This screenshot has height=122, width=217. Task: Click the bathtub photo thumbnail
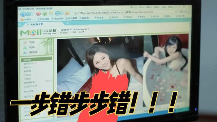click(x=166, y=71)
